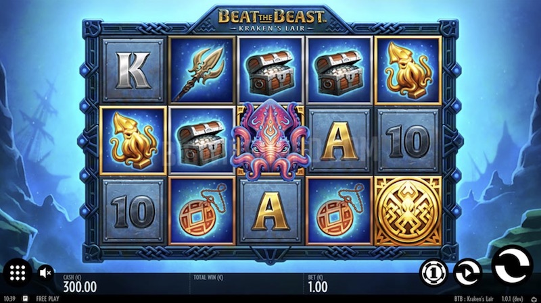Click the golden squid statue in top right

(408, 70)
